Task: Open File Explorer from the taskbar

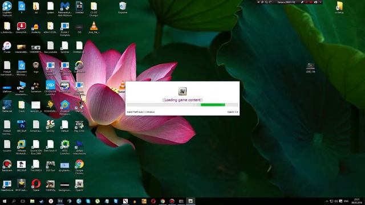Action: point(32,201)
